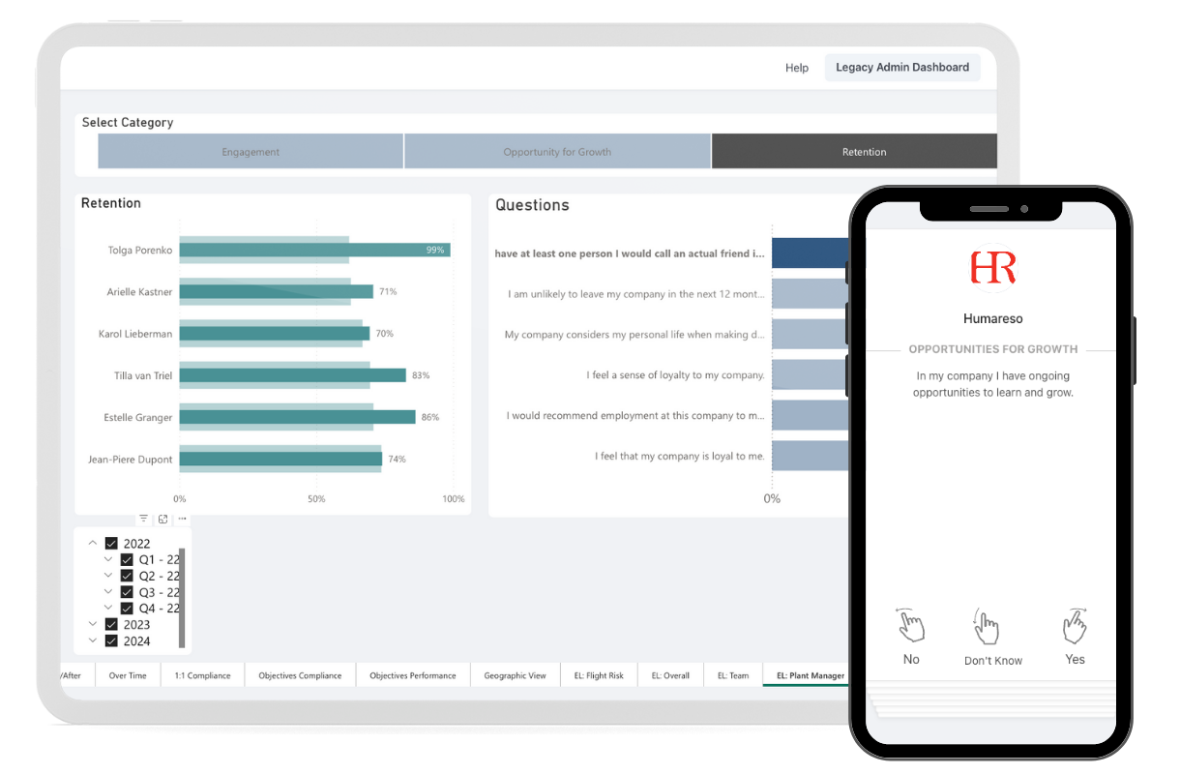Tap the Yes swipe hand icon
1180x774 pixels.
point(1075,626)
